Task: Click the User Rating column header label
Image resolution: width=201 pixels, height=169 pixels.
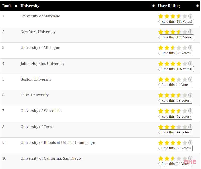Action: point(169,6)
